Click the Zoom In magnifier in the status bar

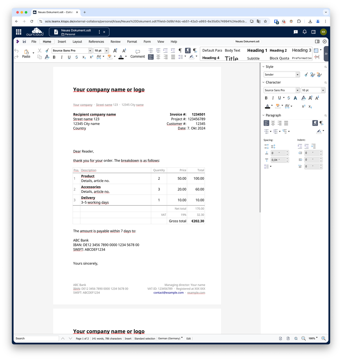[323, 338]
